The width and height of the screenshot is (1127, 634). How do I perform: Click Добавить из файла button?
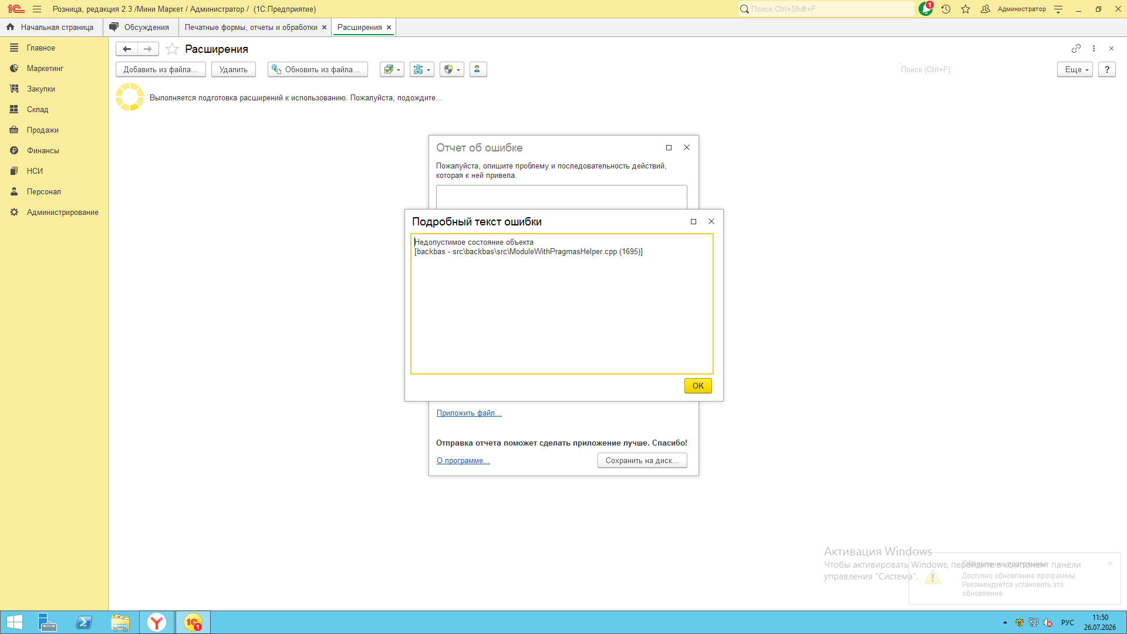[160, 69]
